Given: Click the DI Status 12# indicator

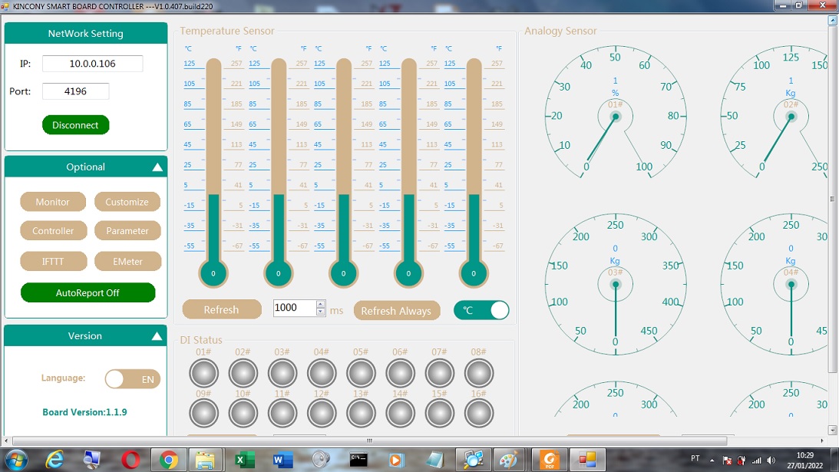Looking at the screenshot, I should pyautogui.click(x=322, y=413).
